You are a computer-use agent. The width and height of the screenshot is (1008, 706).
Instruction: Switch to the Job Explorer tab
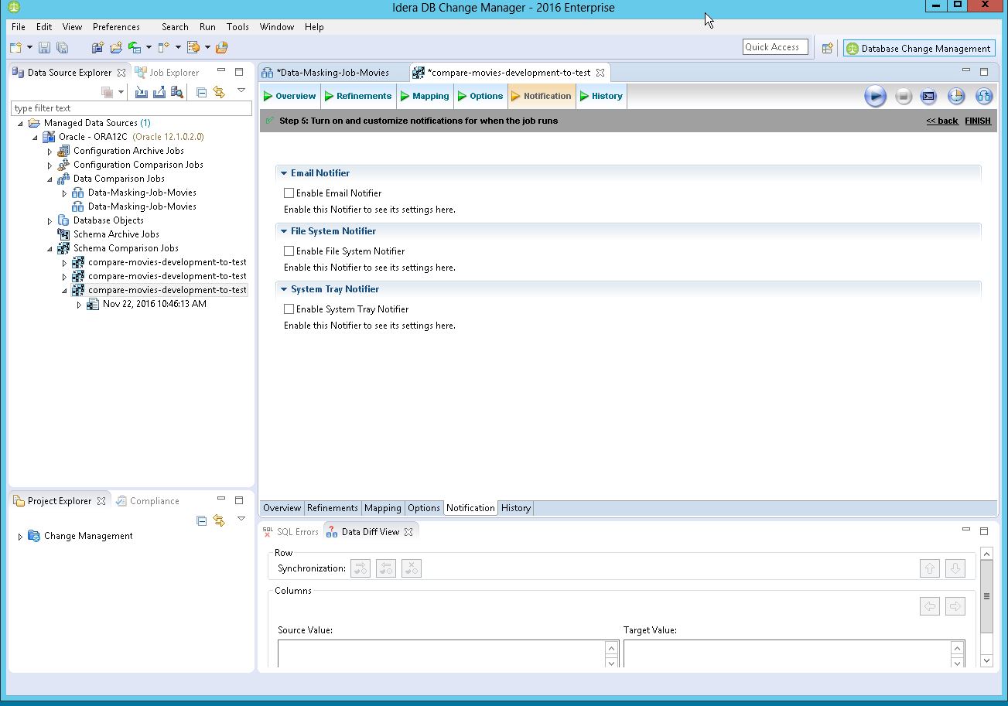point(166,73)
